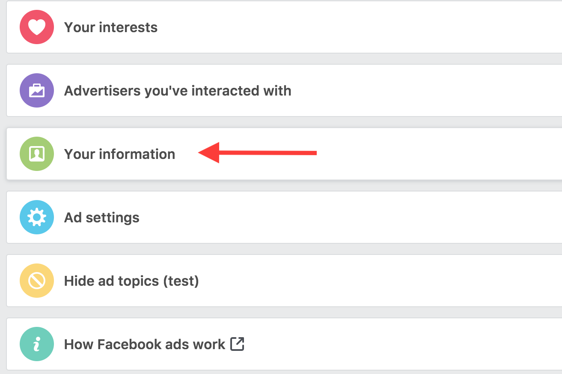The image size is (562, 374).
Task: Select the Your information label text
Action: coord(119,154)
